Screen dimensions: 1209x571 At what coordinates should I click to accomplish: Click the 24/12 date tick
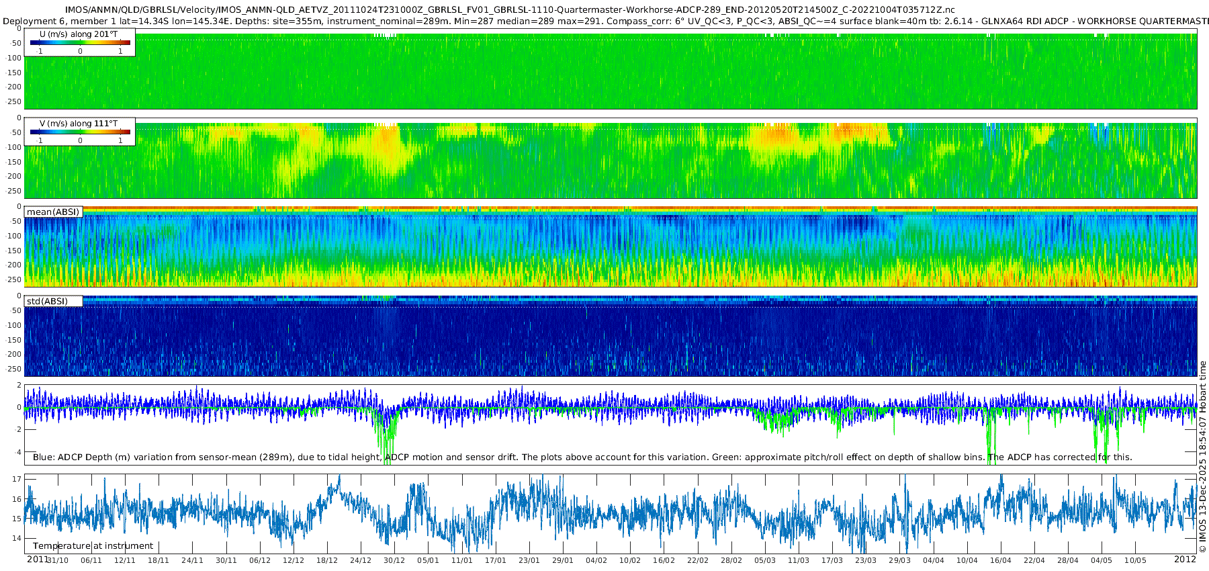[361, 560]
